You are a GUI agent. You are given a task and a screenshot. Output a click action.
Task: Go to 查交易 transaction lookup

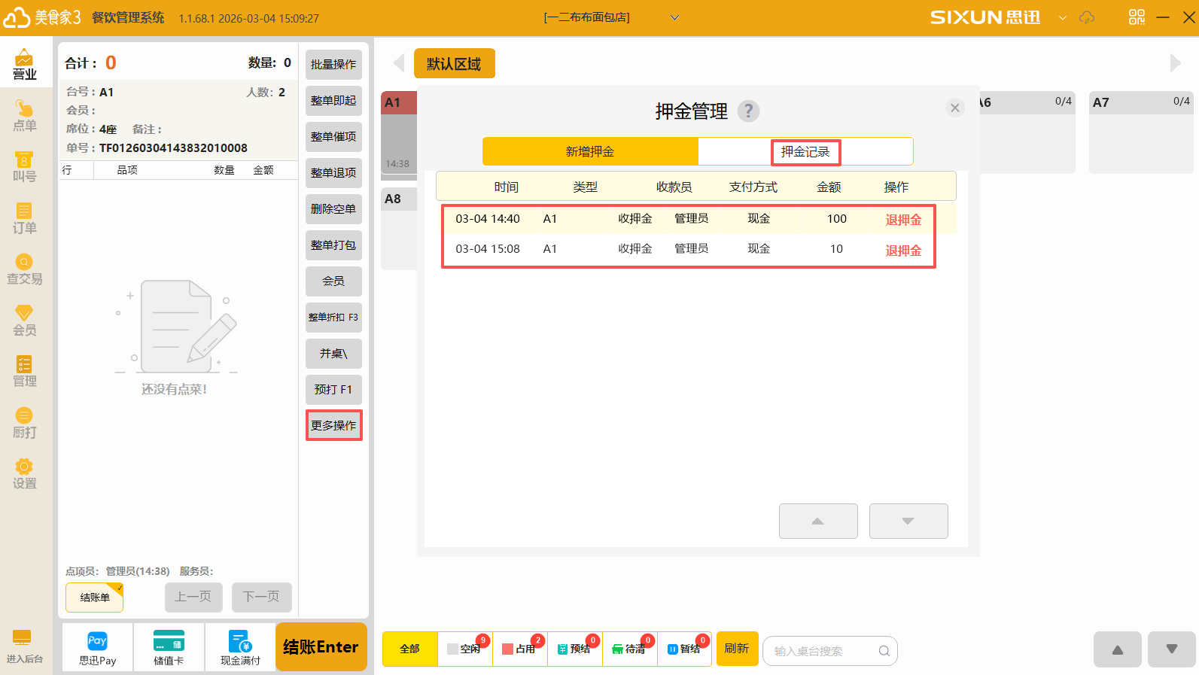pos(24,269)
